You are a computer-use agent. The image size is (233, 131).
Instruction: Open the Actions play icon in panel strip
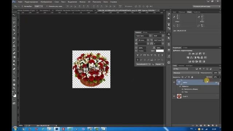coord(169,18)
